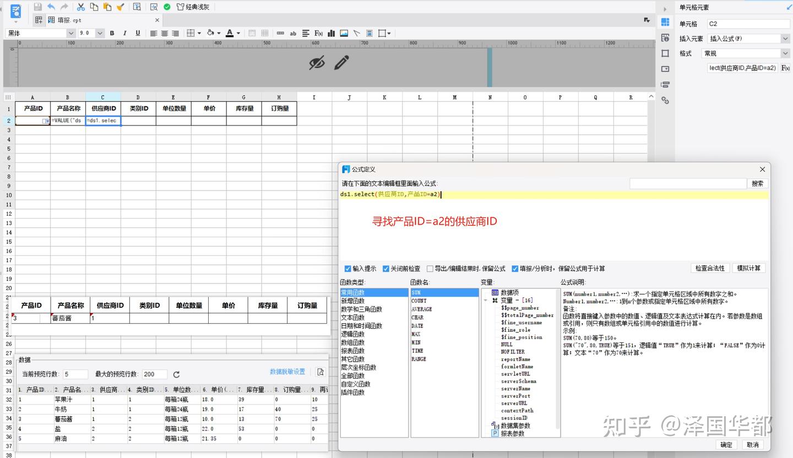Open the cell border style dropdown arrow

[199, 33]
